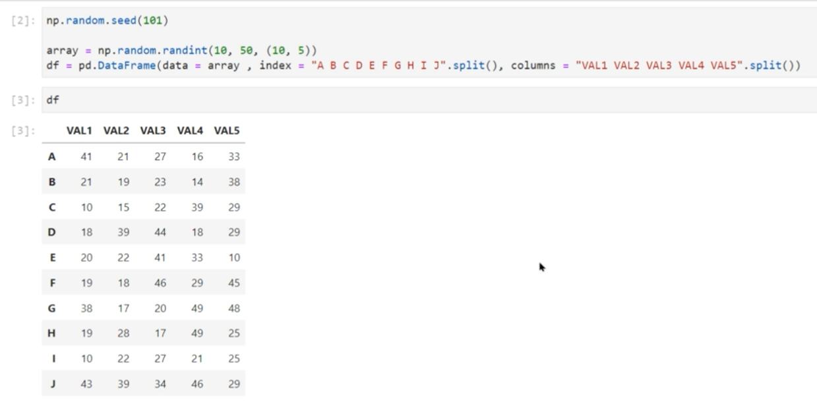Select the VAL5 column header
Viewport: 817px width, 402px height.
pos(227,131)
